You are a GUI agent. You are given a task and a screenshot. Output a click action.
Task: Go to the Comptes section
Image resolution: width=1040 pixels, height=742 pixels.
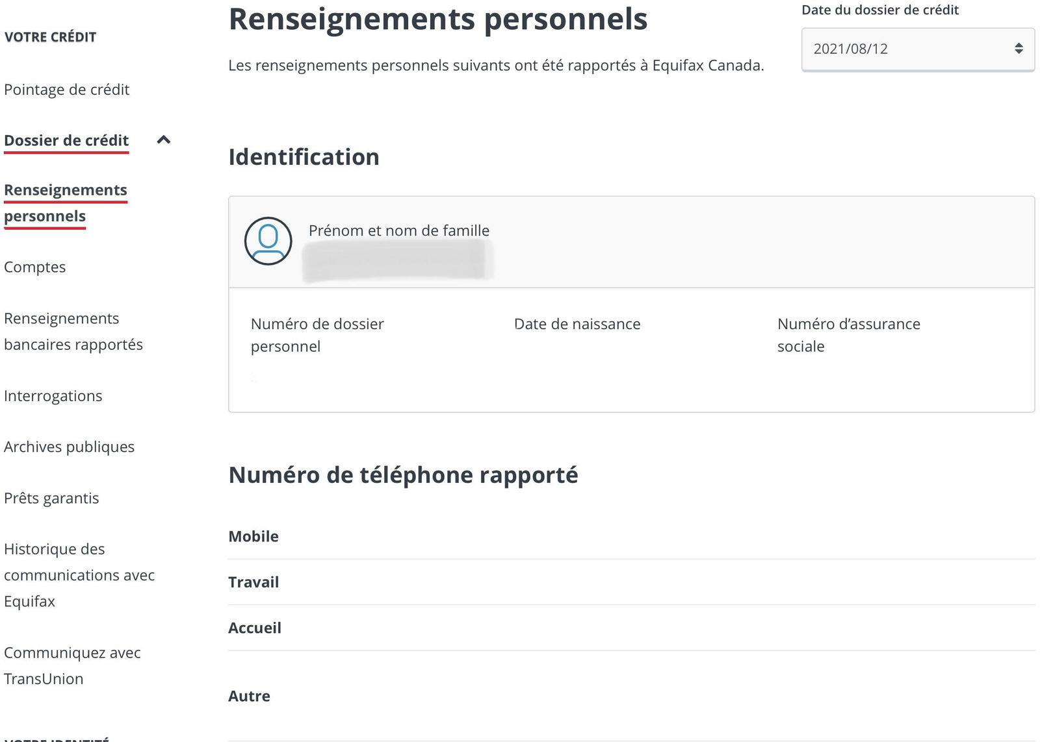[x=35, y=267]
